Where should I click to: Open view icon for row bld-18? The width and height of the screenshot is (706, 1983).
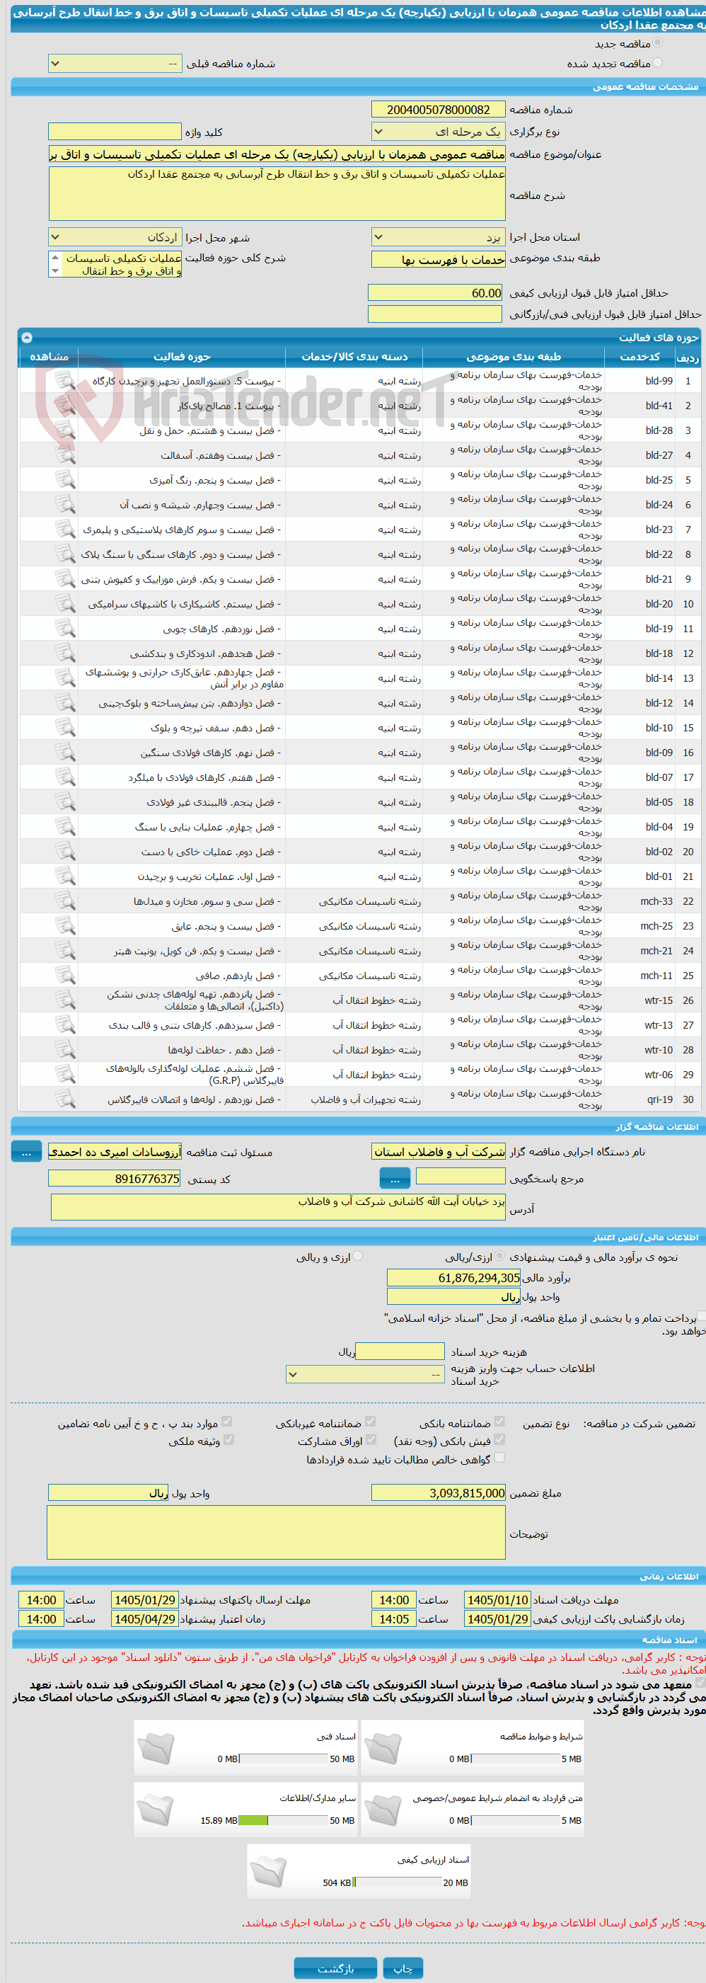65,653
